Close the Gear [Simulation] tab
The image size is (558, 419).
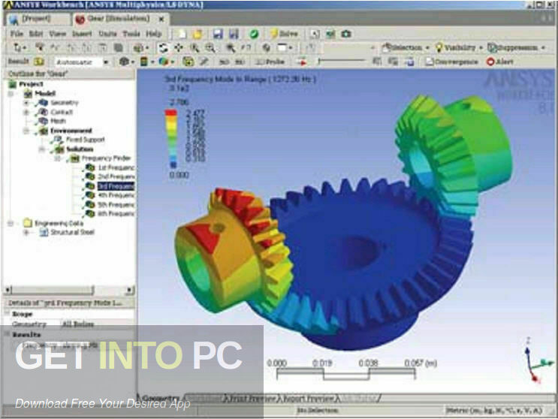161,20
